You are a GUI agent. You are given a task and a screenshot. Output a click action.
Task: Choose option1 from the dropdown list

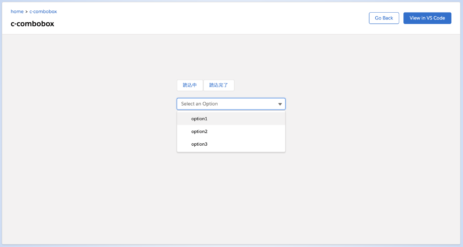pyautogui.click(x=199, y=119)
